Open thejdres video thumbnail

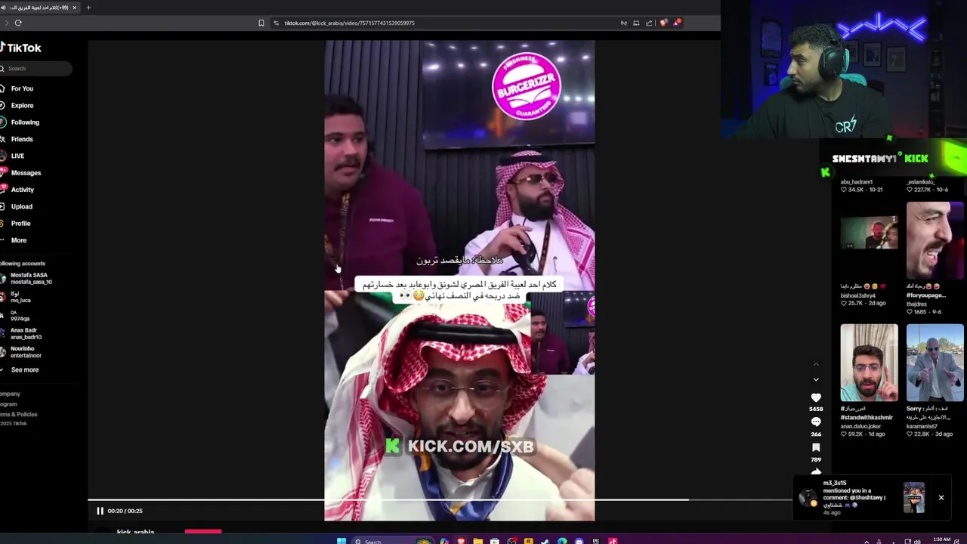pyautogui.click(x=935, y=240)
